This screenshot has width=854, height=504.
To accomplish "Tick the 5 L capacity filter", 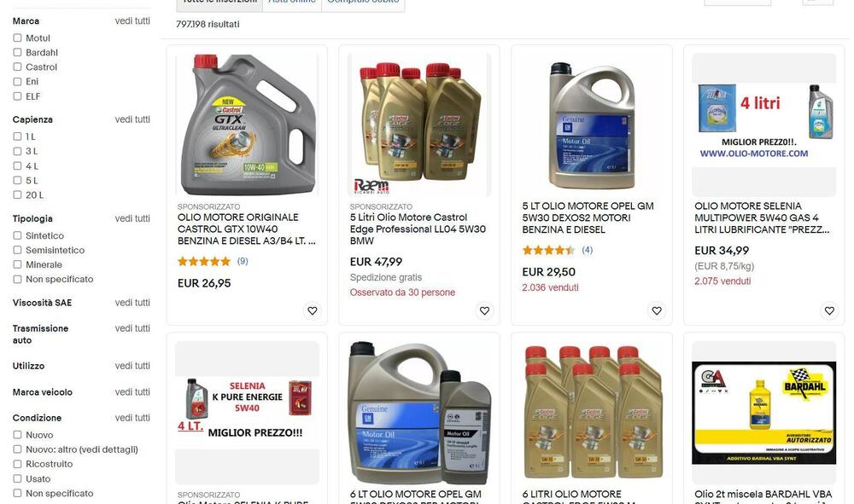I will point(17,181).
